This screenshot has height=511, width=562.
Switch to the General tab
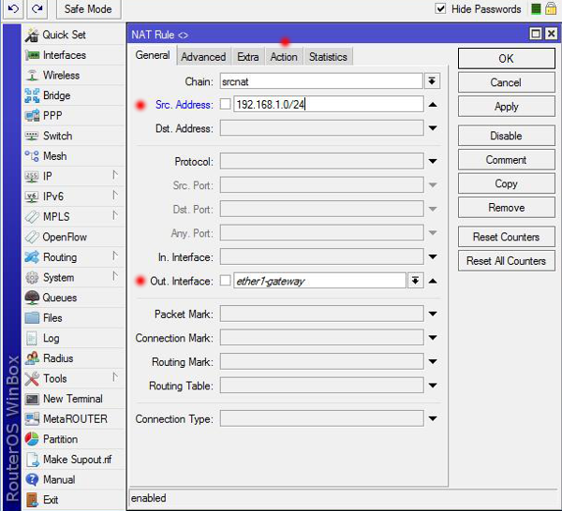tap(153, 55)
